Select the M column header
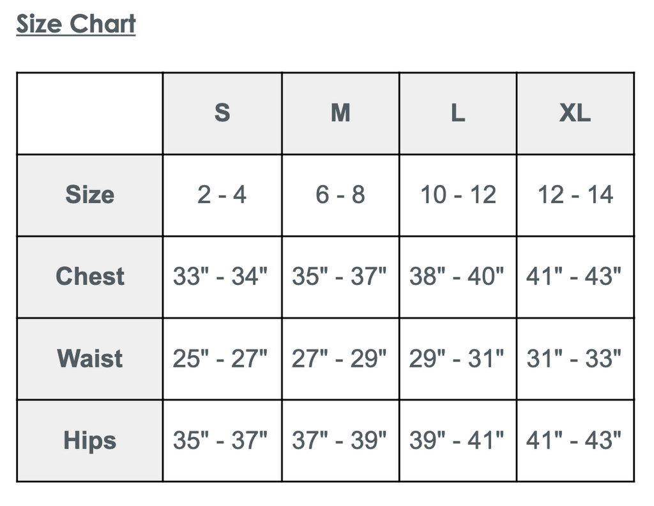 (340, 113)
